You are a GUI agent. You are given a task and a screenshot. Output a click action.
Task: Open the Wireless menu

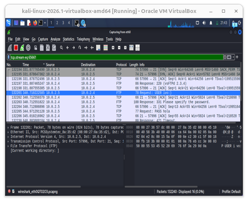(98, 39)
